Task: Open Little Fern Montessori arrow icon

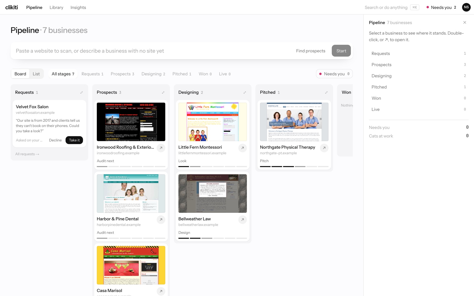Action: click(x=243, y=148)
